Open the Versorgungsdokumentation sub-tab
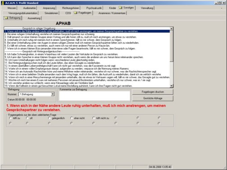The width and height of the screenshot is (227, 170). tap(23, 13)
